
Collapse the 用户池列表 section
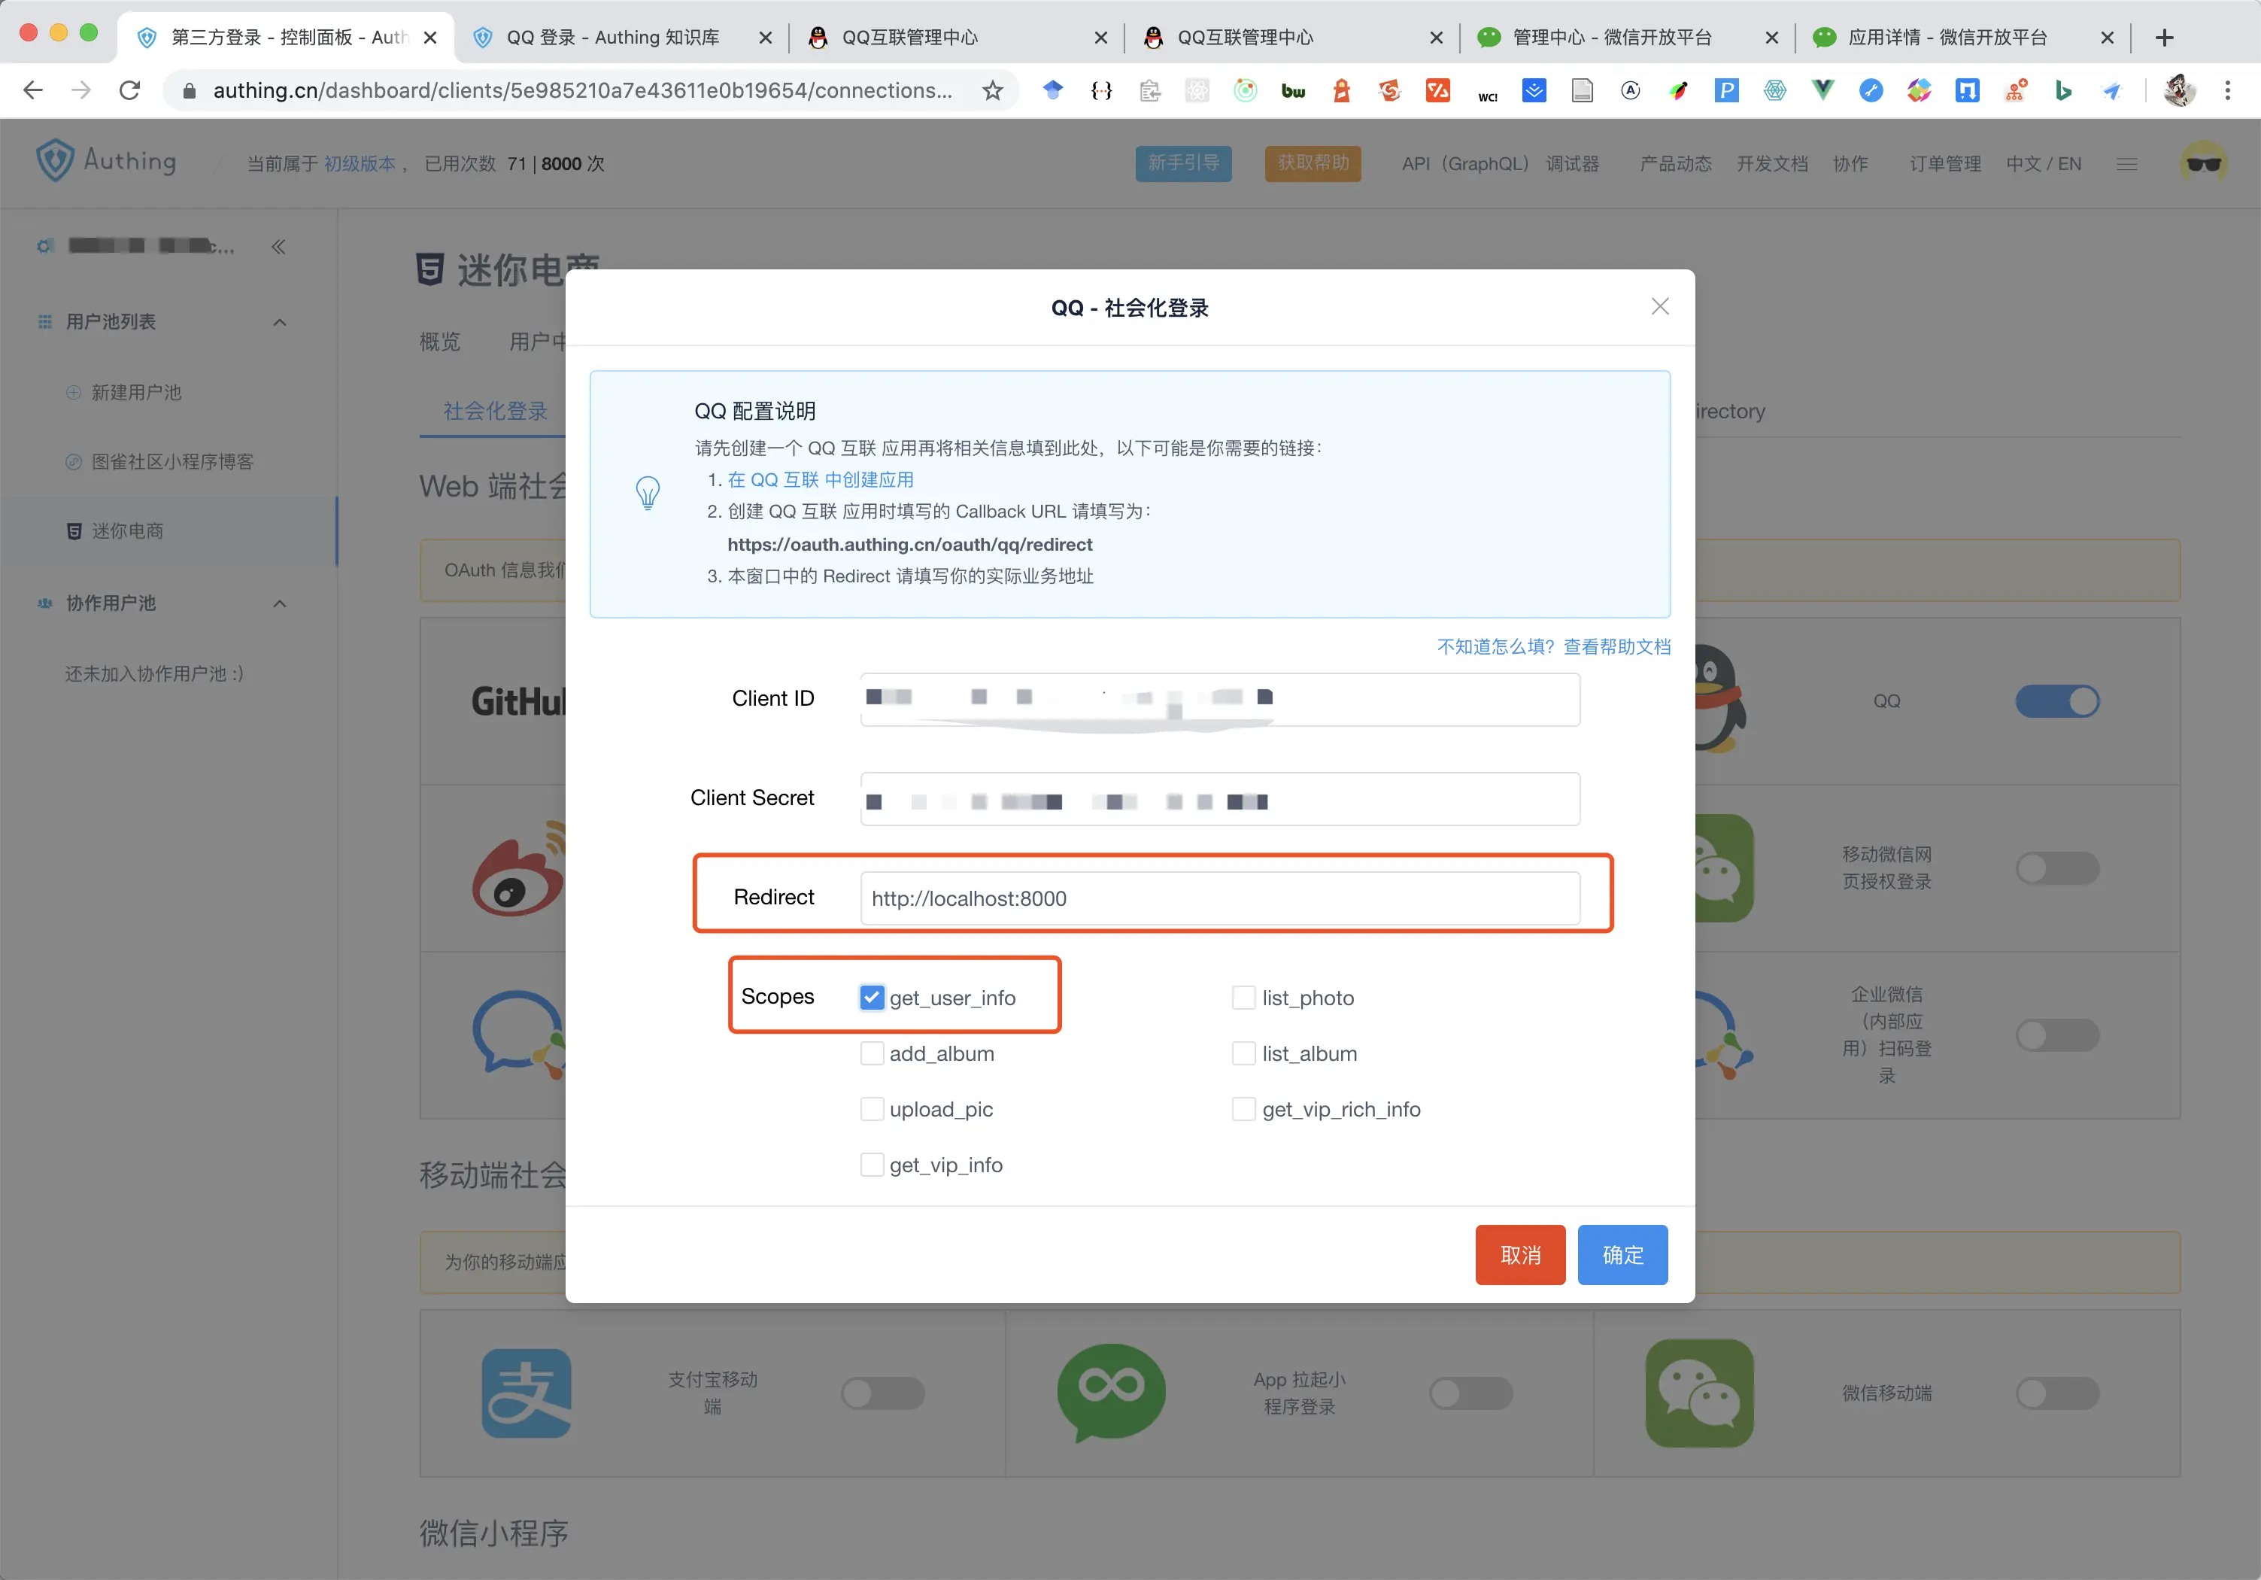tap(280, 322)
